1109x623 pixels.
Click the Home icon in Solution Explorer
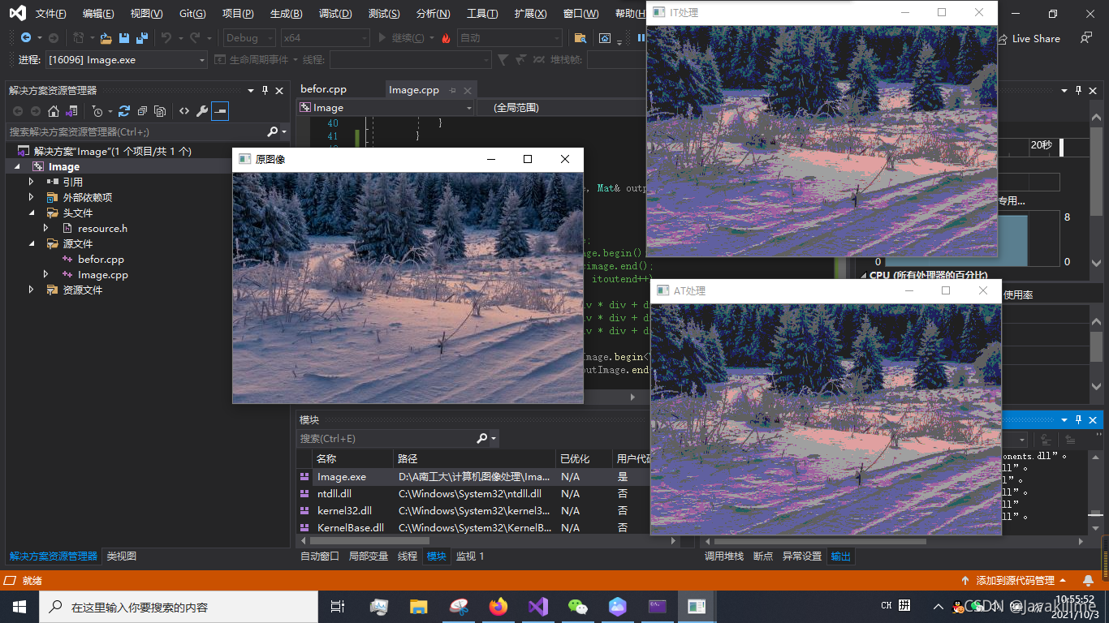coord(54,111)
